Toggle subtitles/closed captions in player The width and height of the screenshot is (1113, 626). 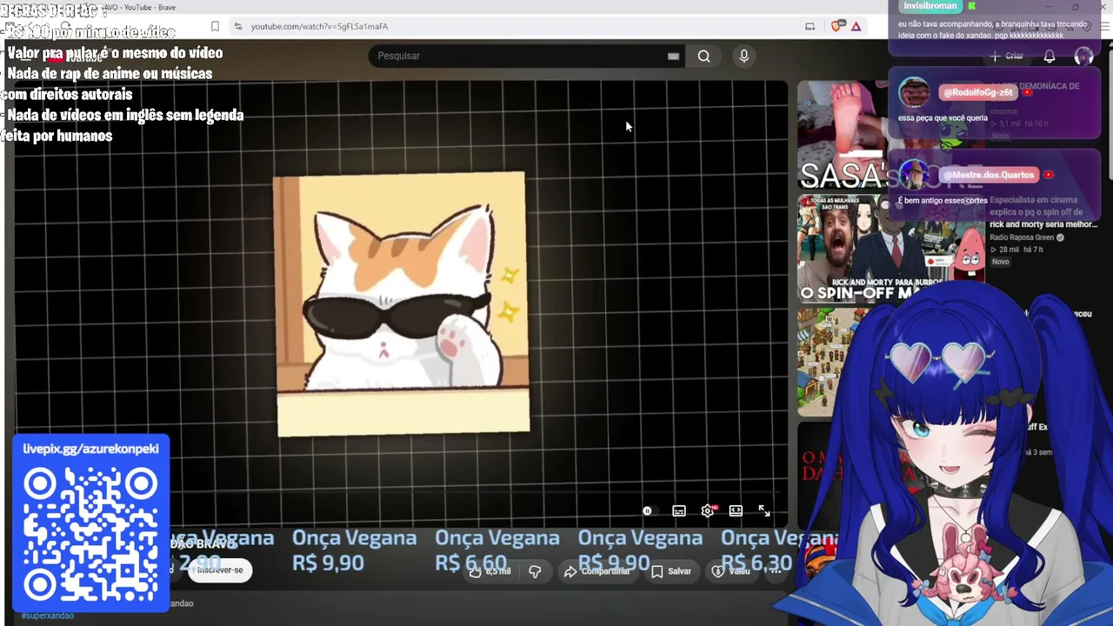(679, 511)
